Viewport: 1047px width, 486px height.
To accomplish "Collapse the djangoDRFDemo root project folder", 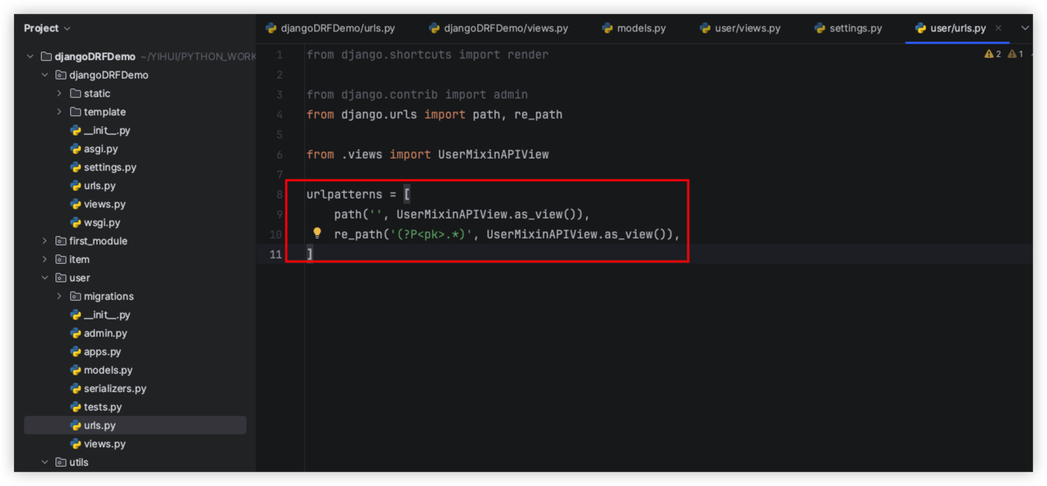I will click(31, 57).
